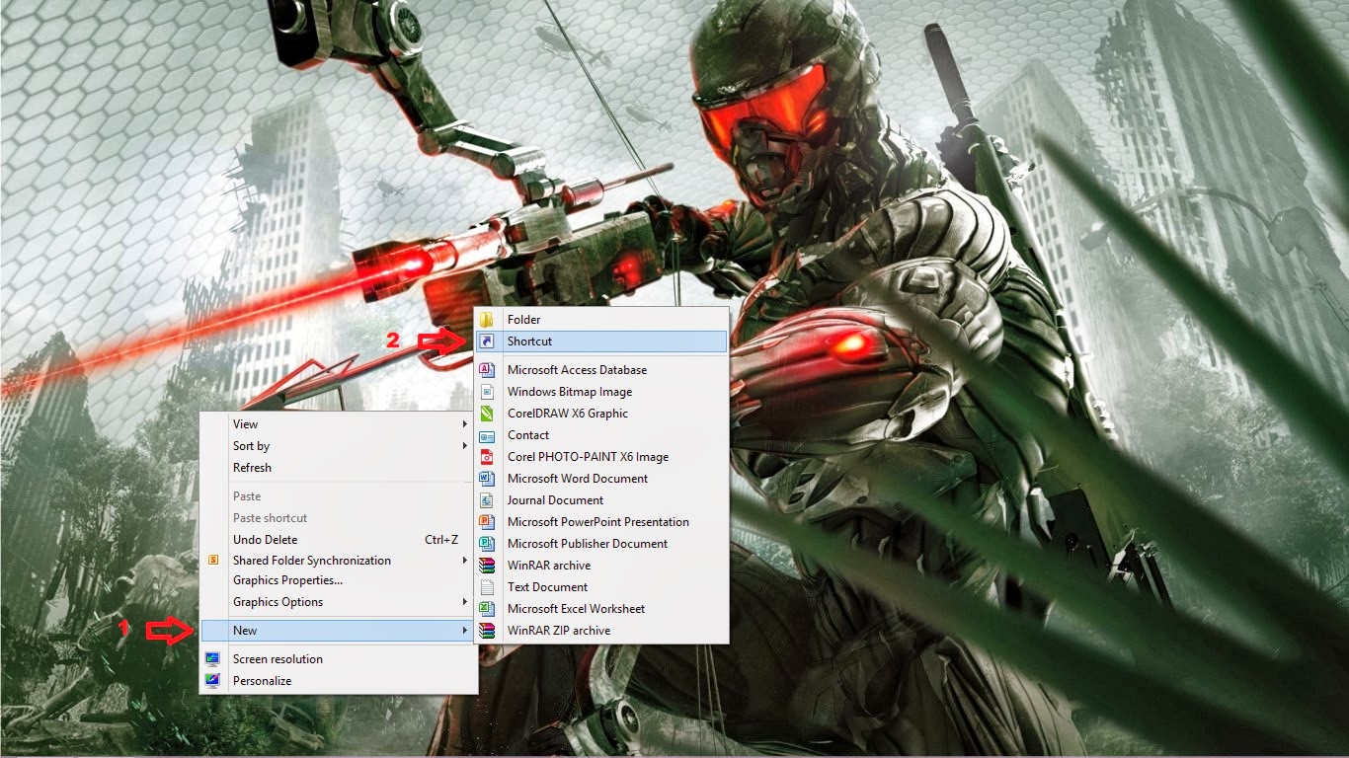Click the Shortcut arrow icon
The height and width of the screenshot is (758, 1349).
click(486, 341)
